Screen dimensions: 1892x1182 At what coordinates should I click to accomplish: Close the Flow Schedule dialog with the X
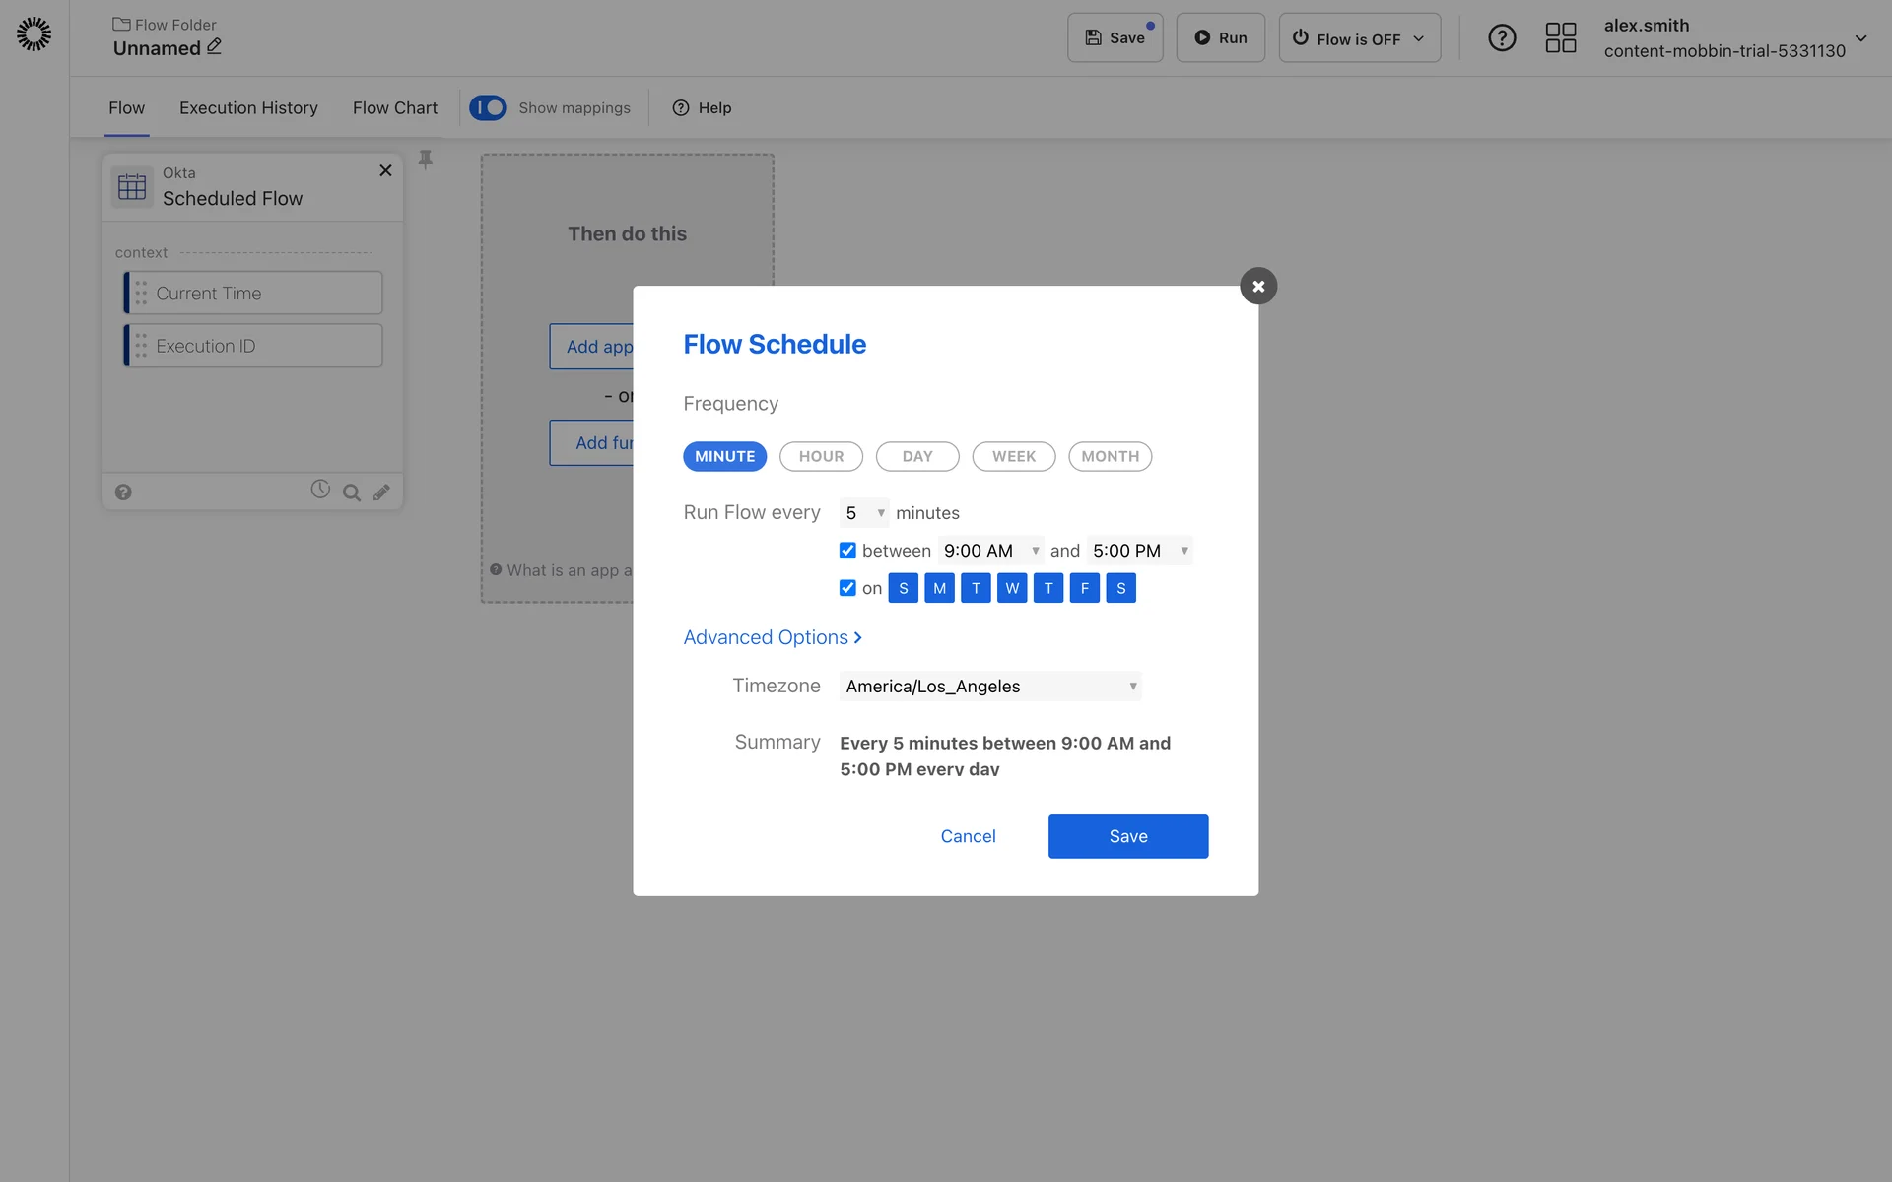(x=1257, y=287)
